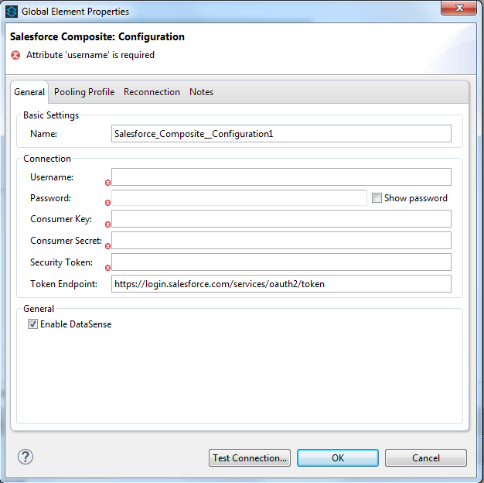
Task: Click the Consumer Secret input field
Action: pos(281,241)
